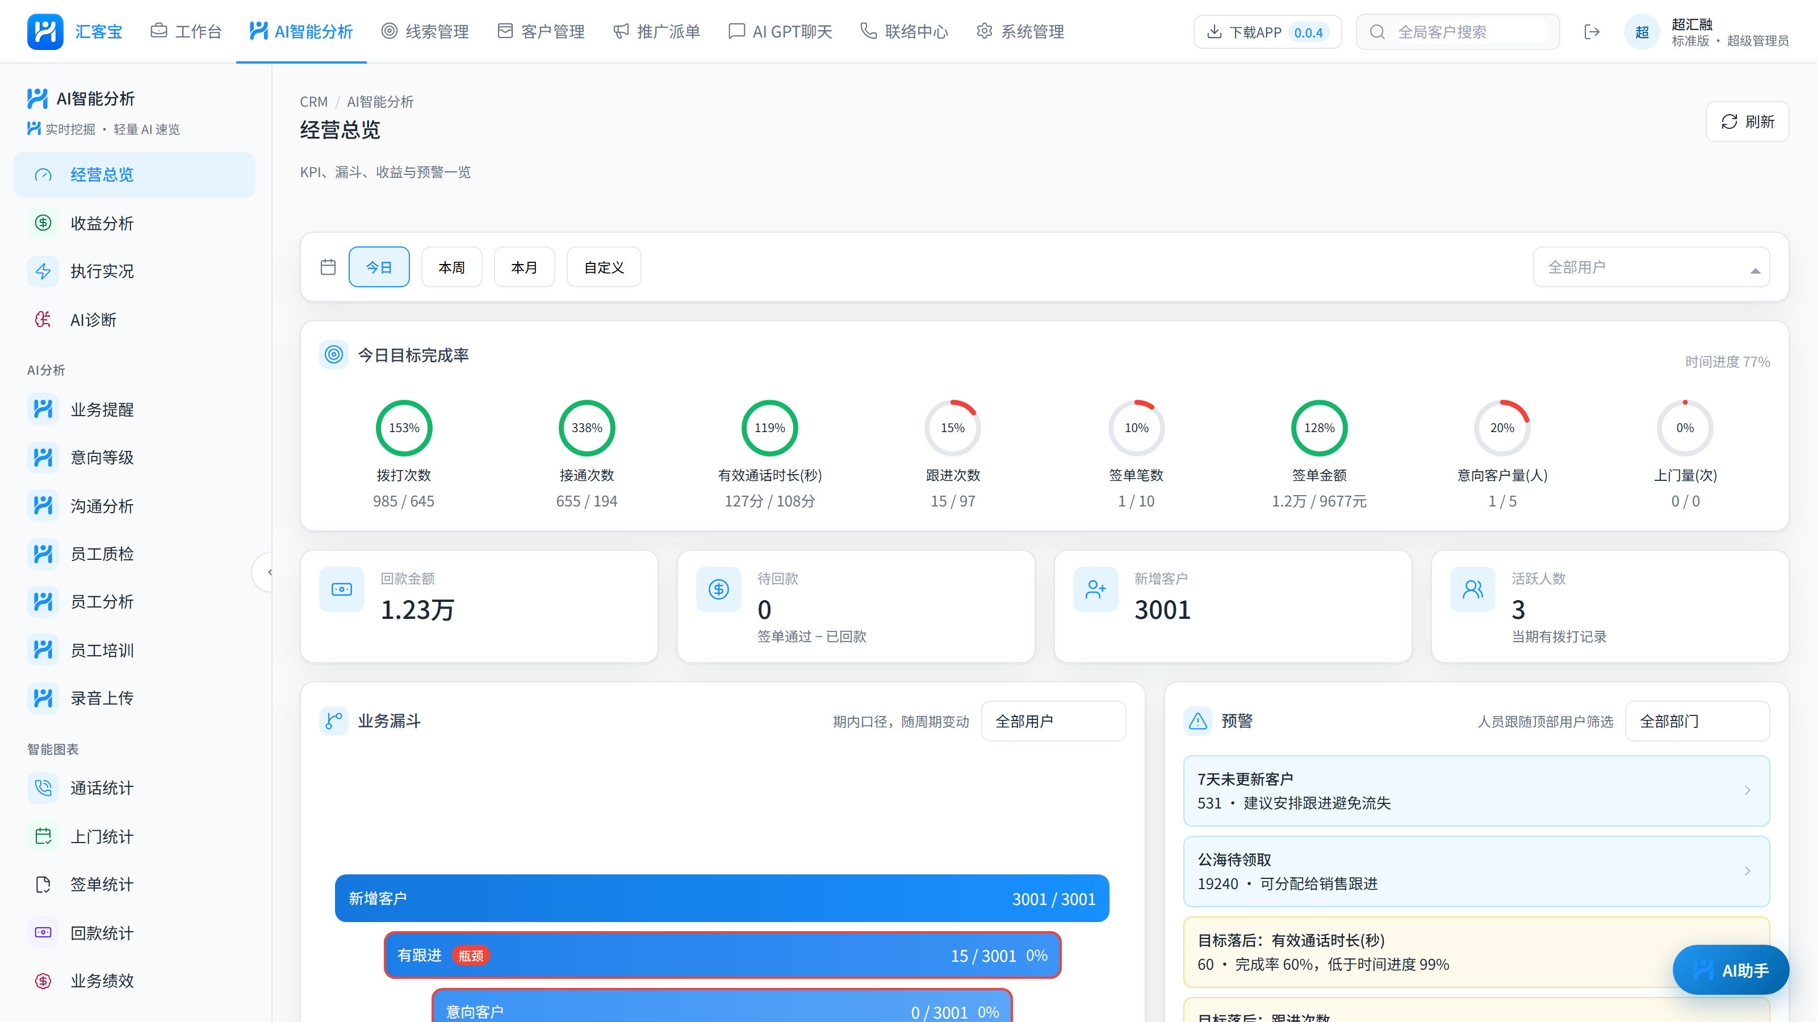
Task: Open 签单统计 document icon
Action: click(x=43, y=885)
